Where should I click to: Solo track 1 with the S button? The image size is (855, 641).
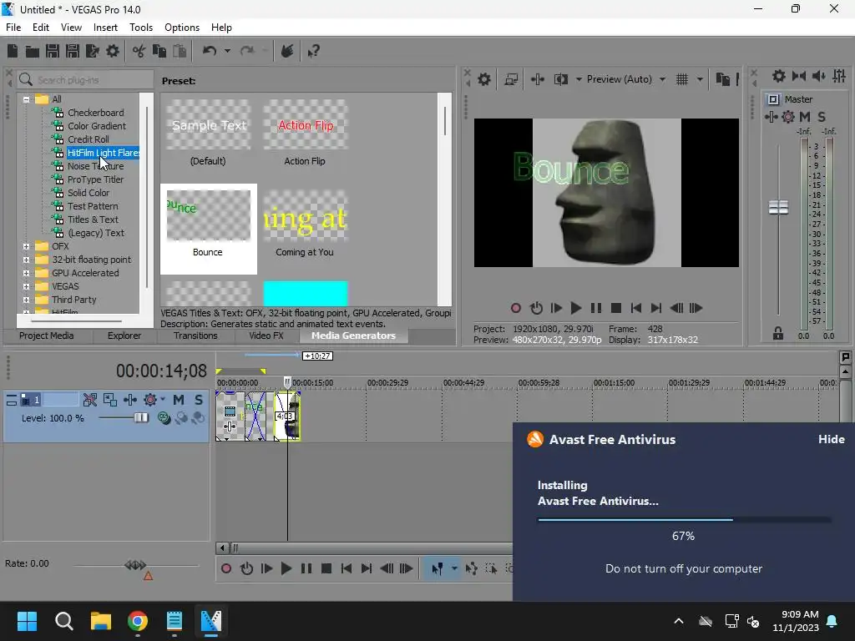(199, 400)
